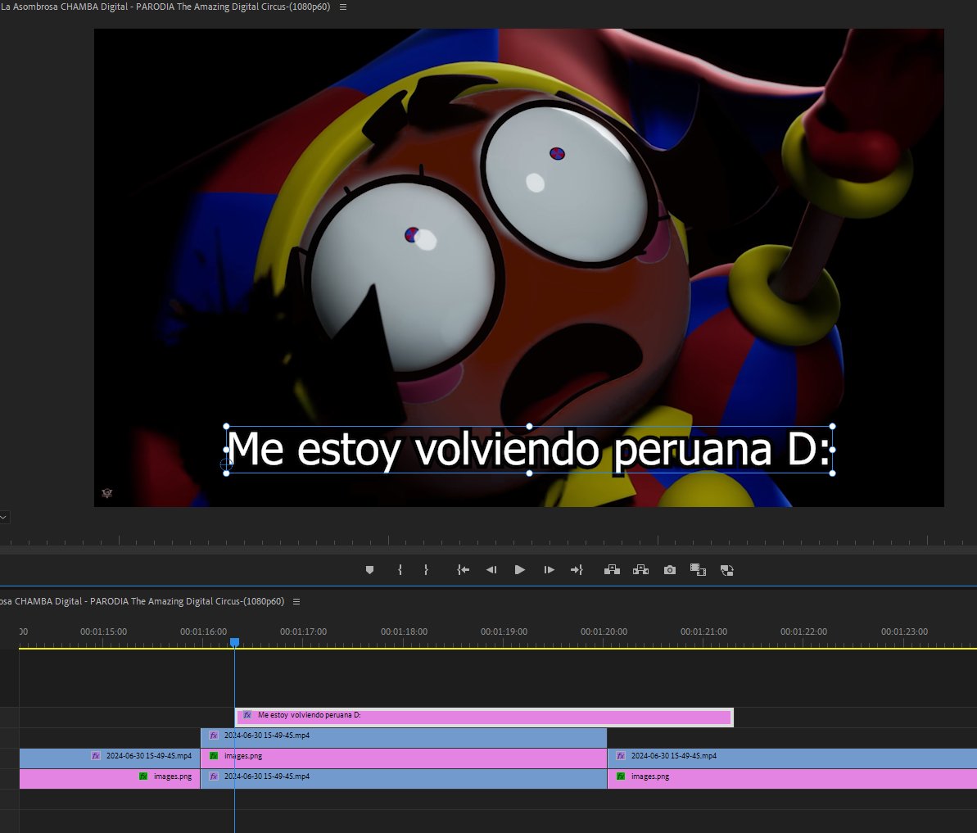
Task: Select the 'Me estoy volviendo peruana D:' timeline clip
Action: (484, 718)
